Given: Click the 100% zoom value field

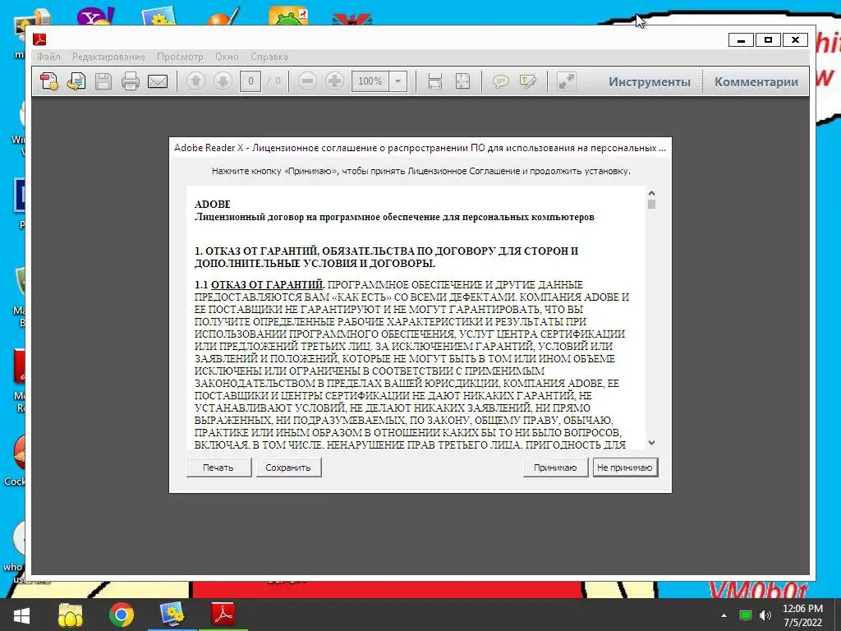Looking at the screenshot, I should (x=370, y=81).
